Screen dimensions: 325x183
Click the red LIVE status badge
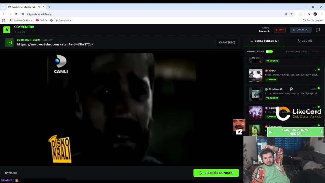pyautogui.click(x=280, y=30)
